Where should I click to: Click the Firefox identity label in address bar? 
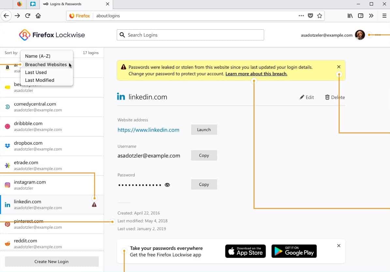coord(80,16)
